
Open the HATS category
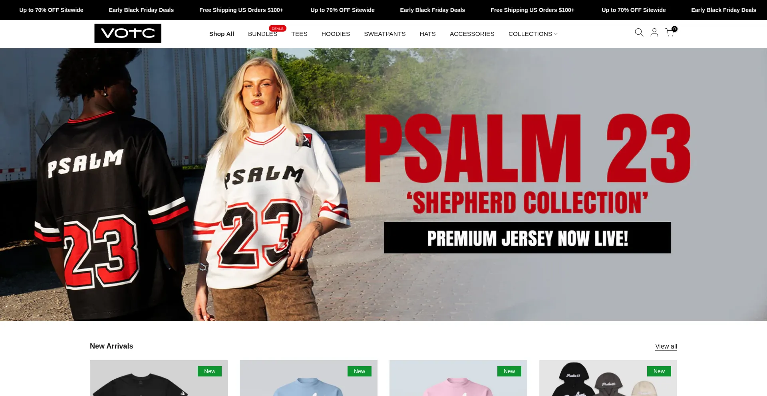click(x=427, y=34)
